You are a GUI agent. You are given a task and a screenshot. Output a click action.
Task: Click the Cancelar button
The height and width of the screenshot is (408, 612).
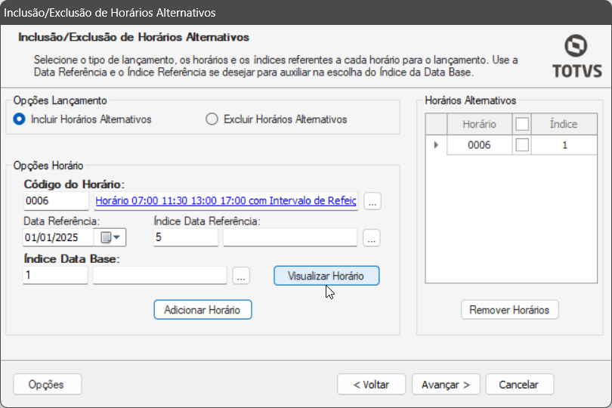coord(520,384)
